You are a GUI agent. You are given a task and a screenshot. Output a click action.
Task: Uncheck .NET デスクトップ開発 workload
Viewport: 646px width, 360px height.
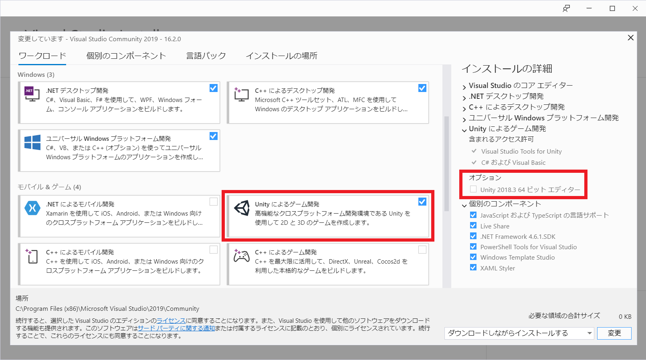pos(213,88)
